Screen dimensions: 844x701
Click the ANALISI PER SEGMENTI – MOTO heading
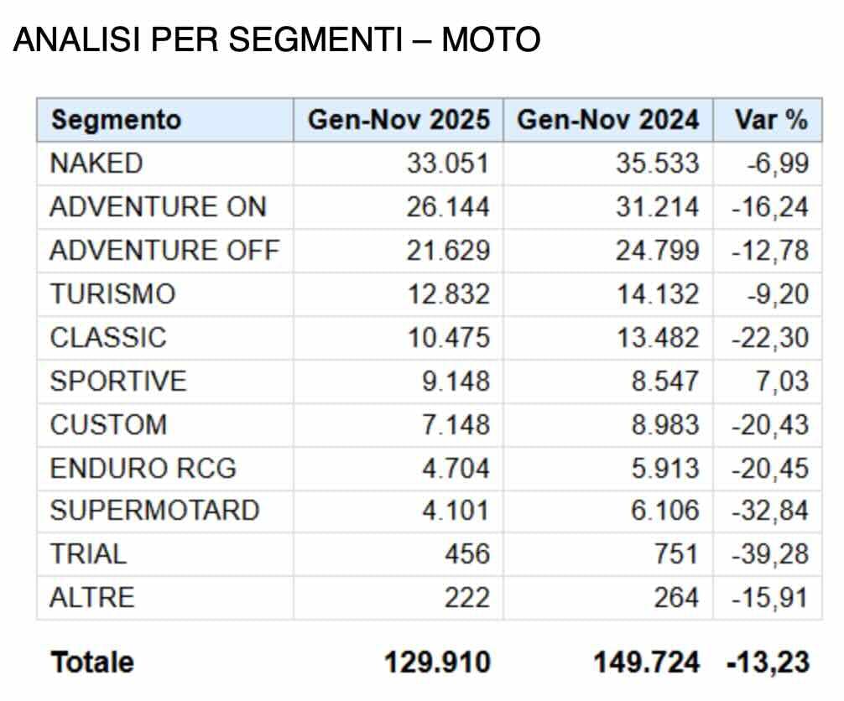pos(277,39)
